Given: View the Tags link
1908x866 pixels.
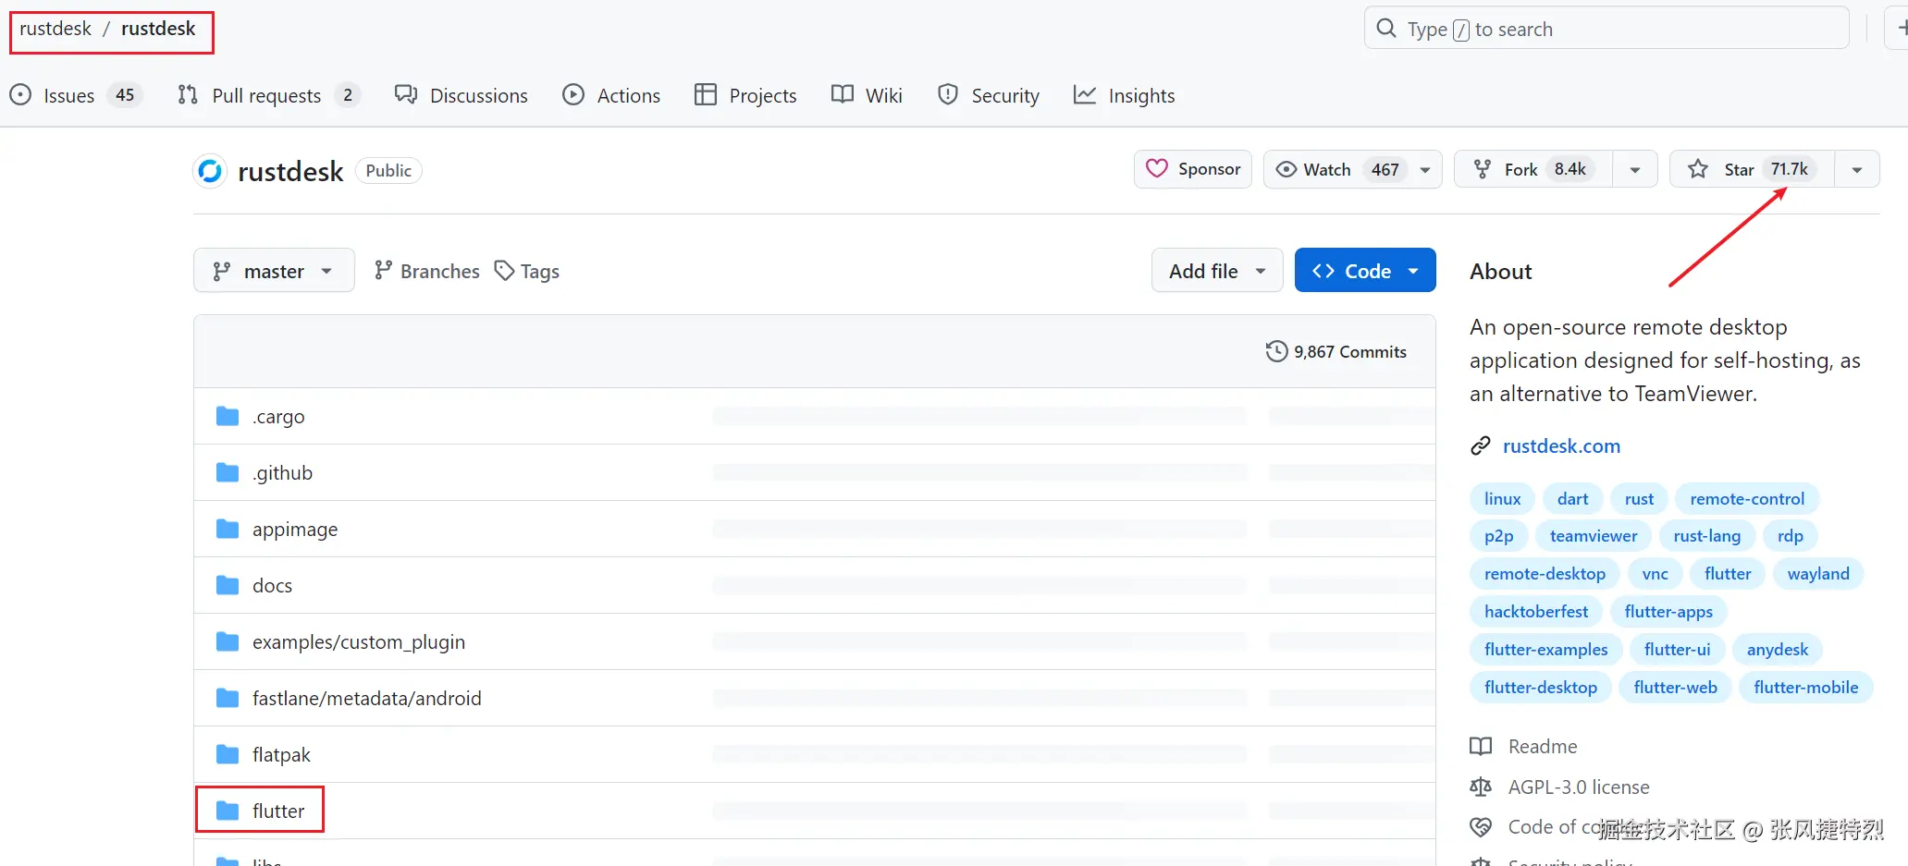Looking at the screenshot, I should point(527,271).
